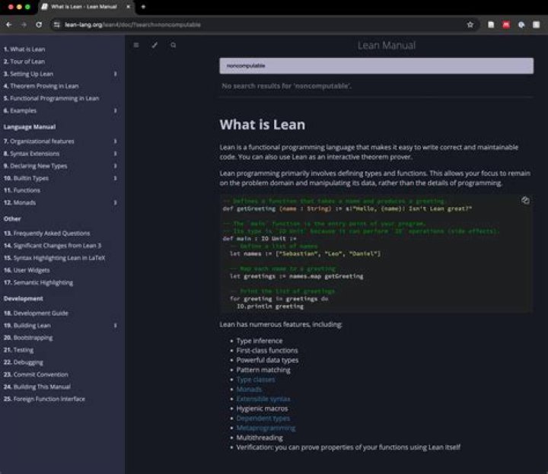Open Significant Changes from Lean 3
Screen dimensions: 548x474
(x=53, y=246)
